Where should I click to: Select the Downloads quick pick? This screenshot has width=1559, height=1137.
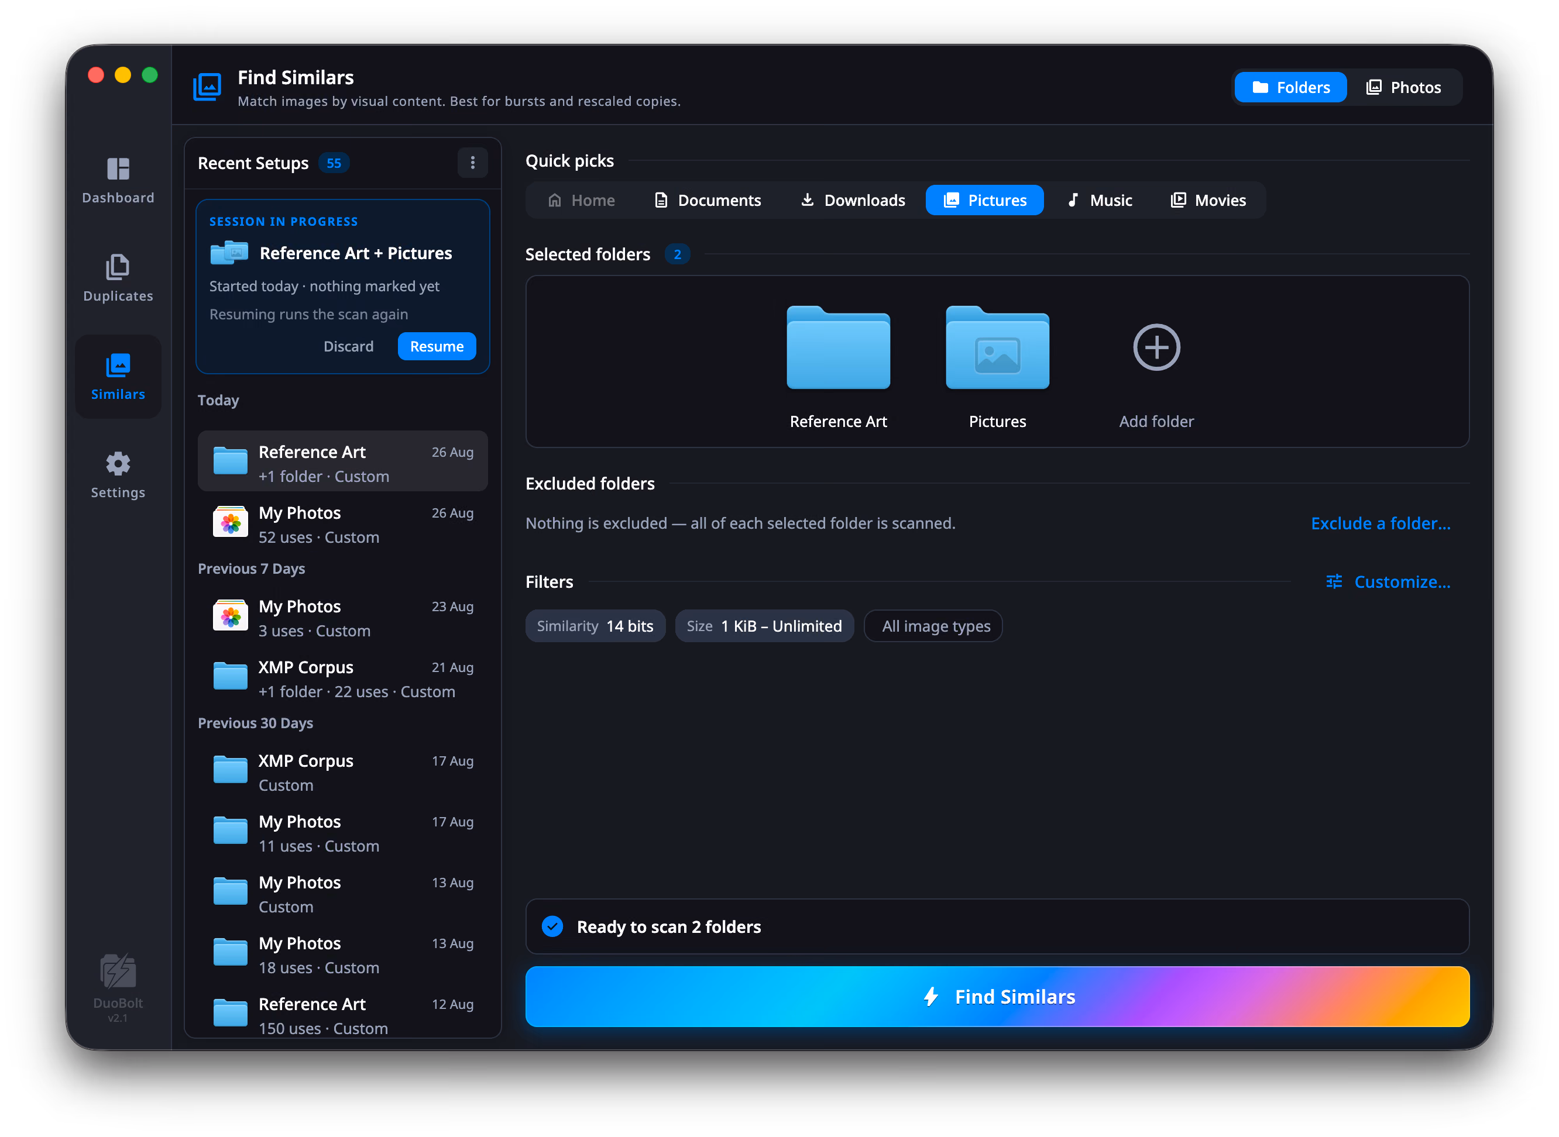pyautogui.click(x=853, y=200)
